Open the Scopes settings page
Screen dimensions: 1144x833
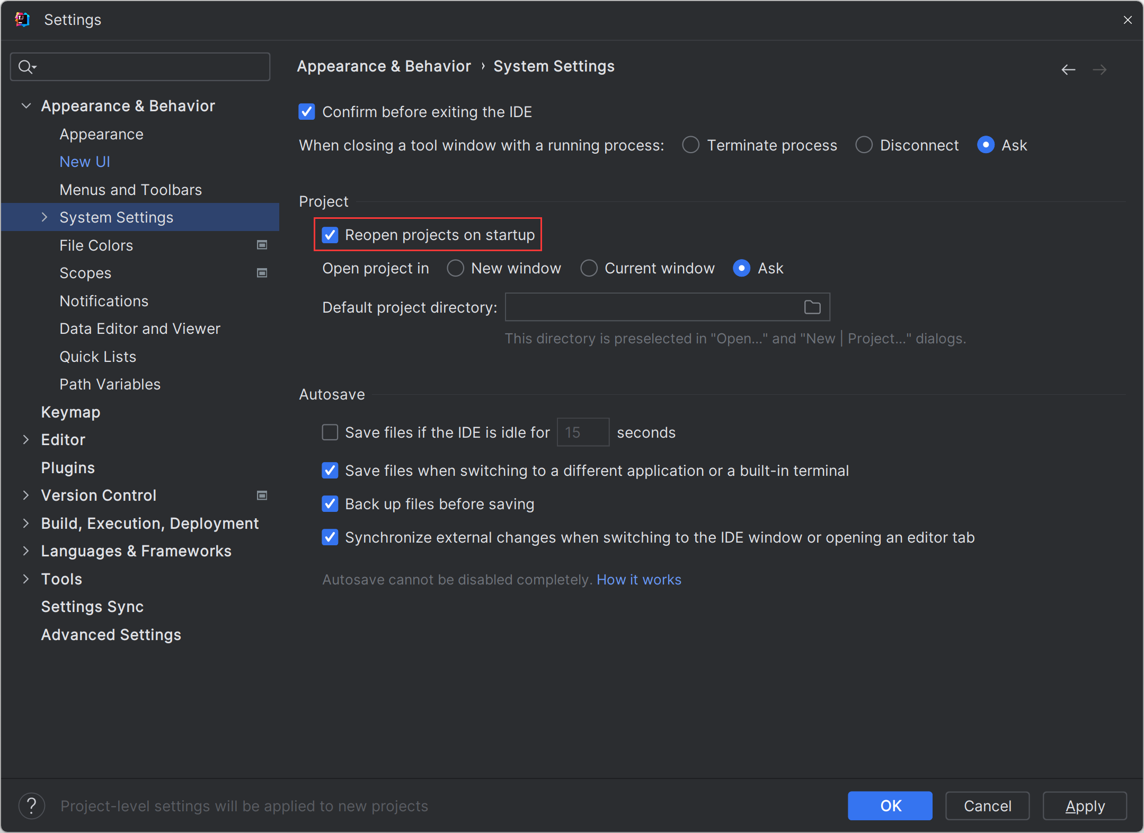coord(85,273)
